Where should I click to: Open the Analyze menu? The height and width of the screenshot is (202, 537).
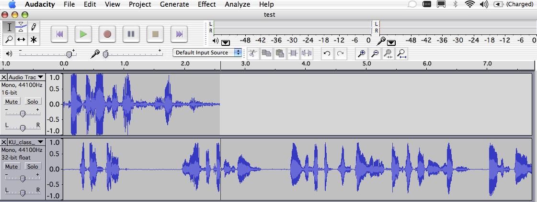tap(237, 4)
